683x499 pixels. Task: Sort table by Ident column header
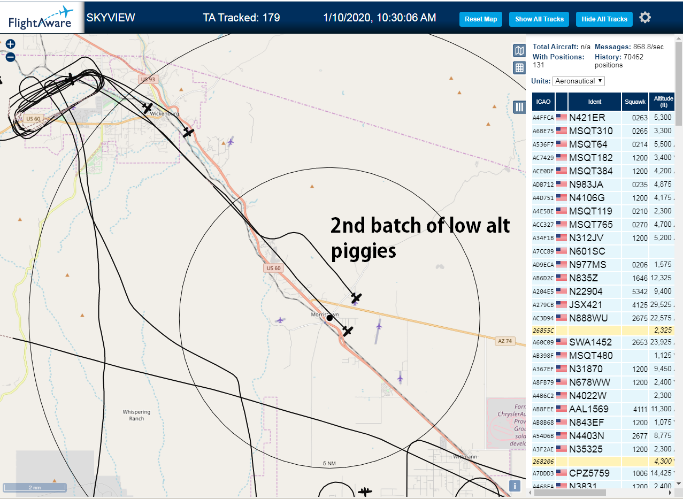pos(594,102)
